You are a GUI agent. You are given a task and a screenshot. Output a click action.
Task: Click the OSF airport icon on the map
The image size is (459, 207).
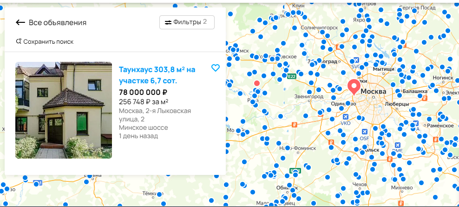point(364,132)
